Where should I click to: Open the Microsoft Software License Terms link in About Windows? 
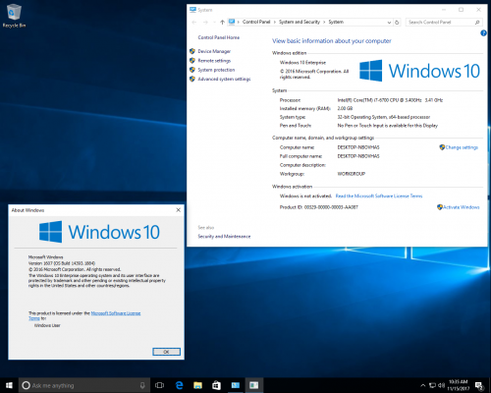point(116,313)
